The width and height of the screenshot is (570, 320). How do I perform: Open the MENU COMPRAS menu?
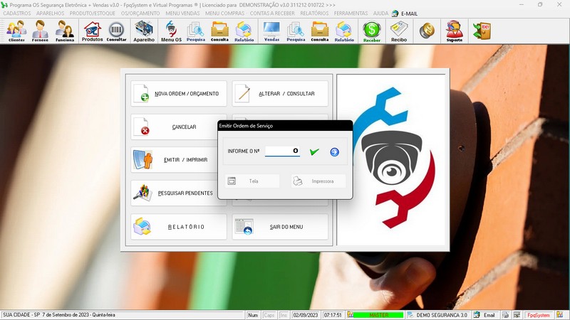224,13
